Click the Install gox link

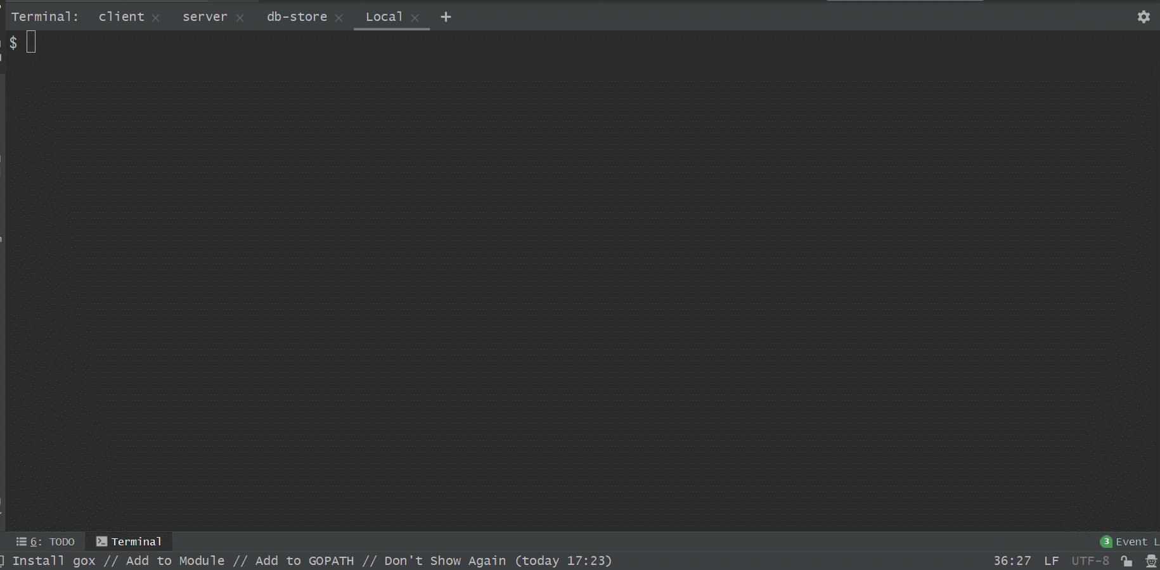coord(53,560)
